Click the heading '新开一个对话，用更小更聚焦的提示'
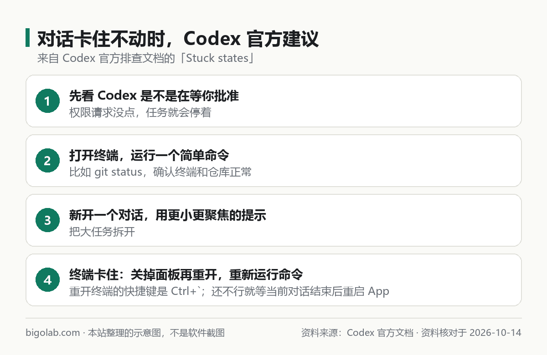 [168, 215]
